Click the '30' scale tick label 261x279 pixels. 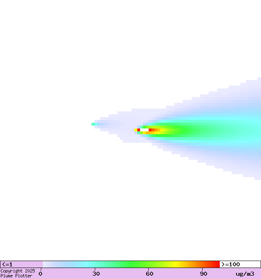click(96, 274)
